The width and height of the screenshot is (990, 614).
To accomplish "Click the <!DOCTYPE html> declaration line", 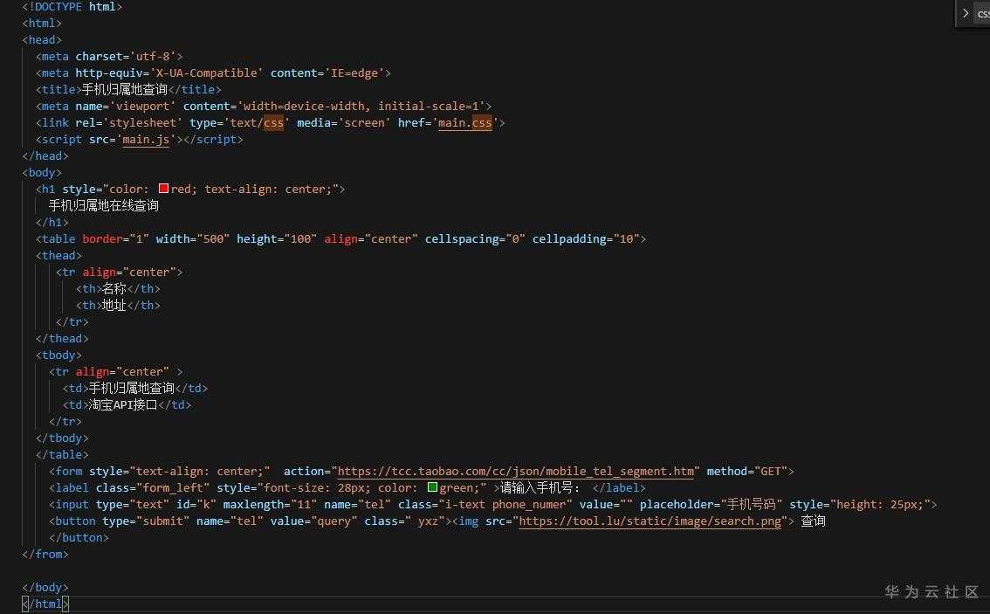I will (x=72, y=6).
